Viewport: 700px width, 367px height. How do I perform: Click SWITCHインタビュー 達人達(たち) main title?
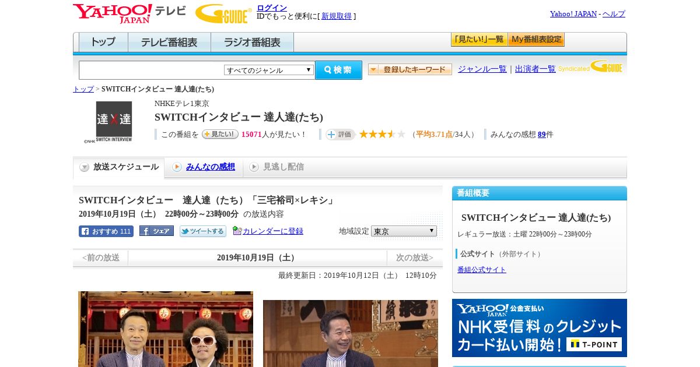pos(239,117)
